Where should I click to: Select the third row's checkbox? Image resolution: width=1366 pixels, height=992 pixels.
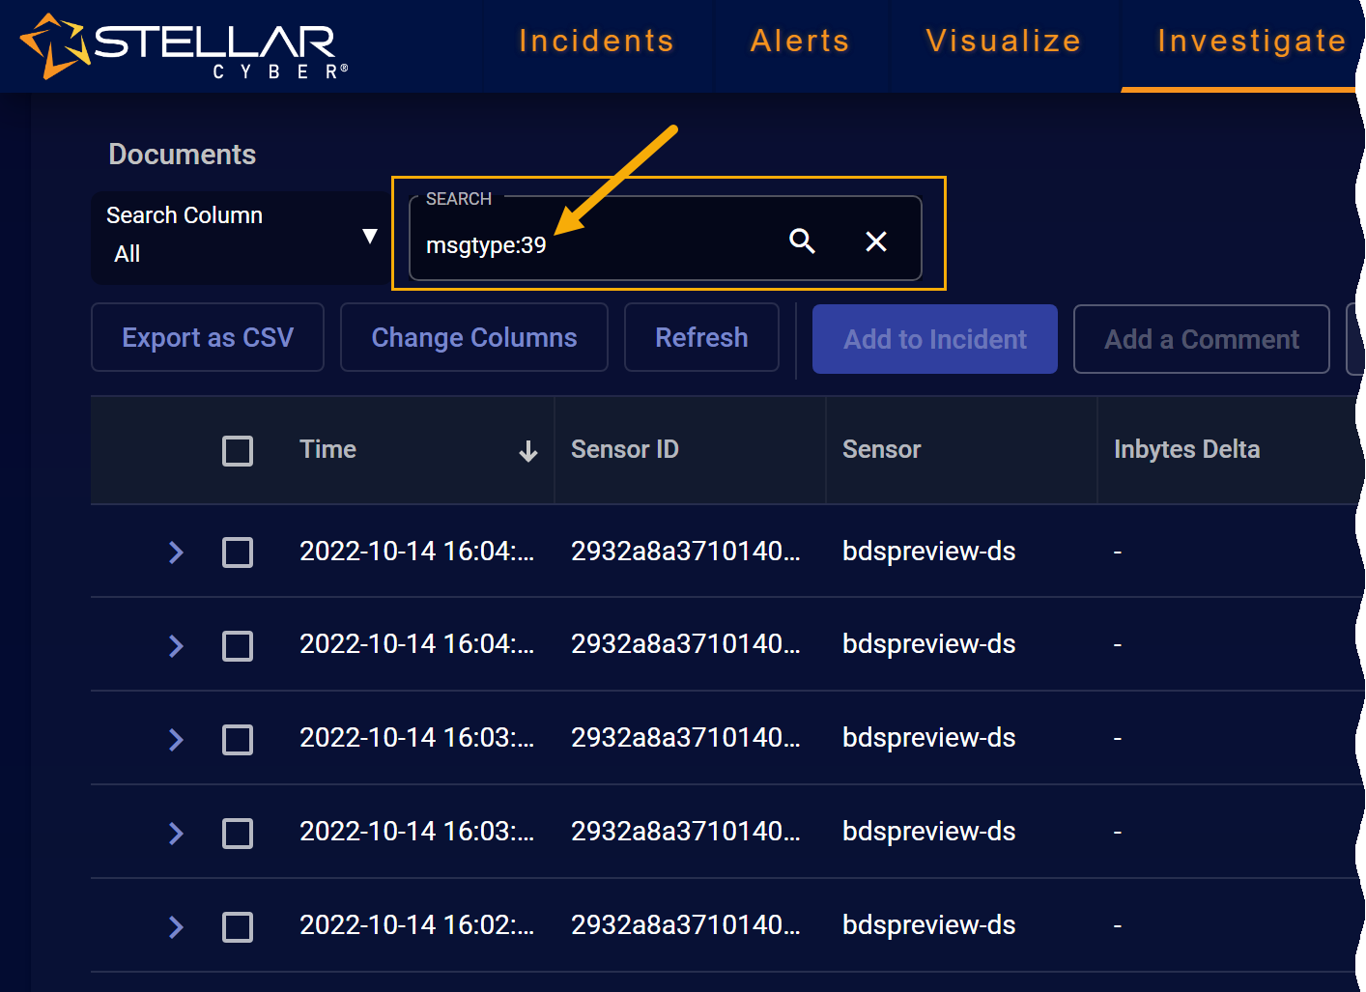(238, 740)
